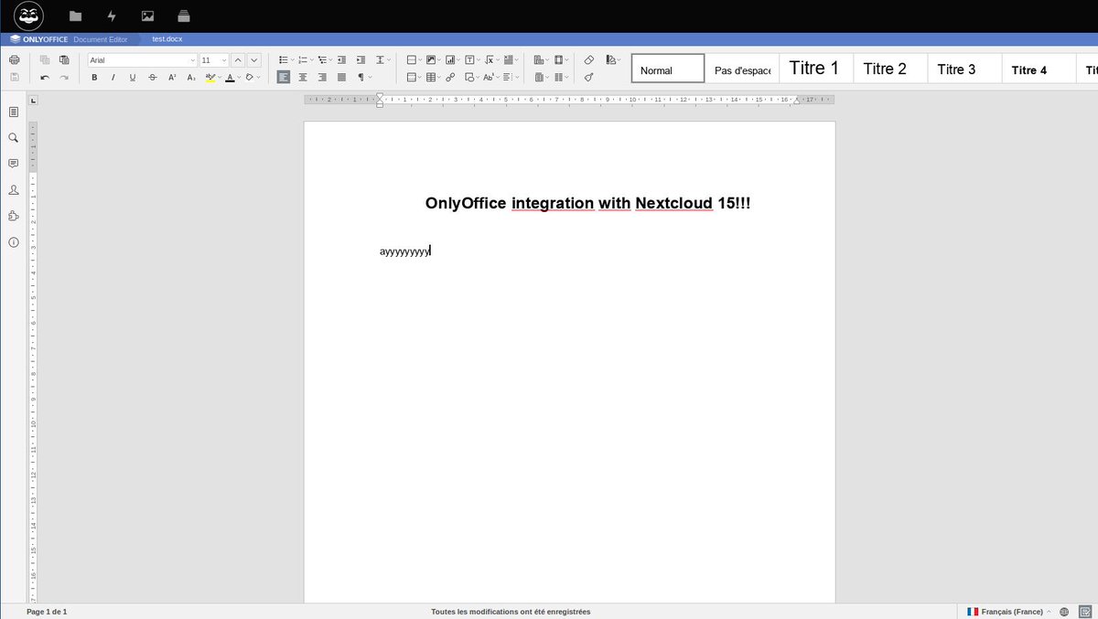
Task: Click the word Nextcloud in heading
Action: 673,203
